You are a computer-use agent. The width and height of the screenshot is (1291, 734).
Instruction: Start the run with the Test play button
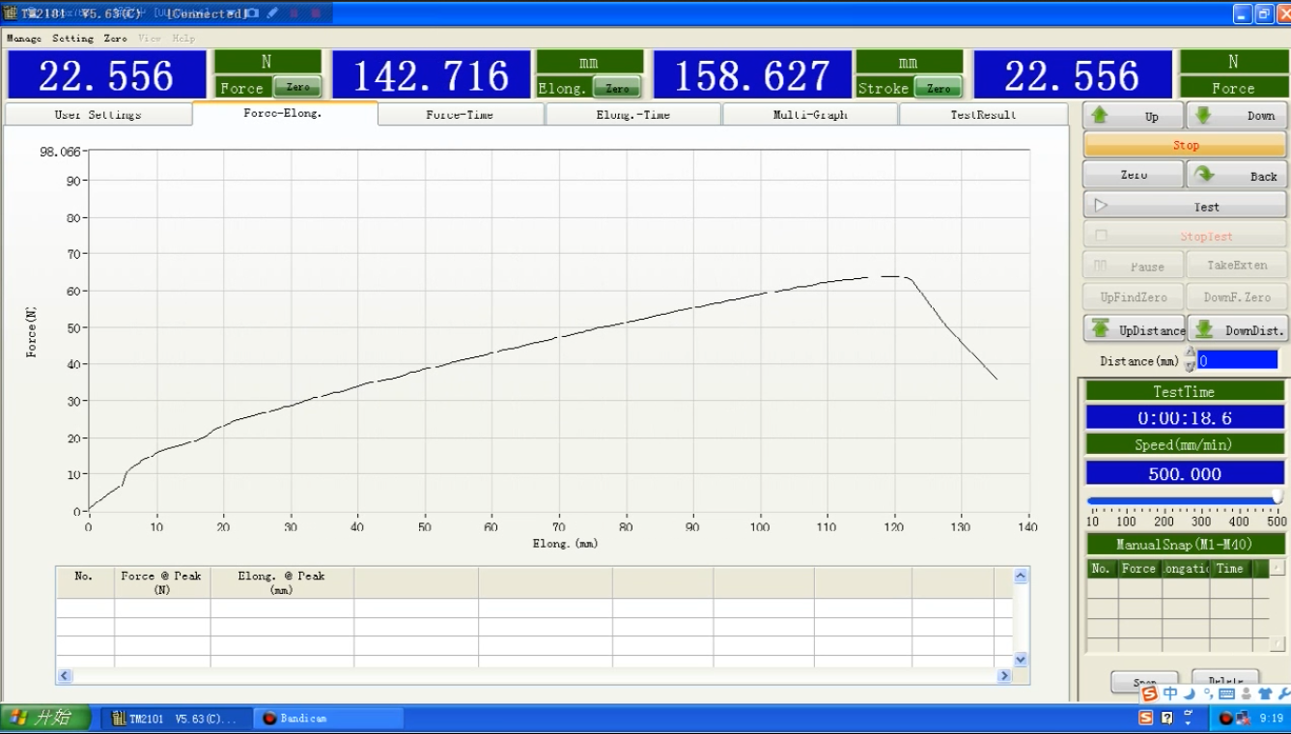click(x=1185, y=206)
